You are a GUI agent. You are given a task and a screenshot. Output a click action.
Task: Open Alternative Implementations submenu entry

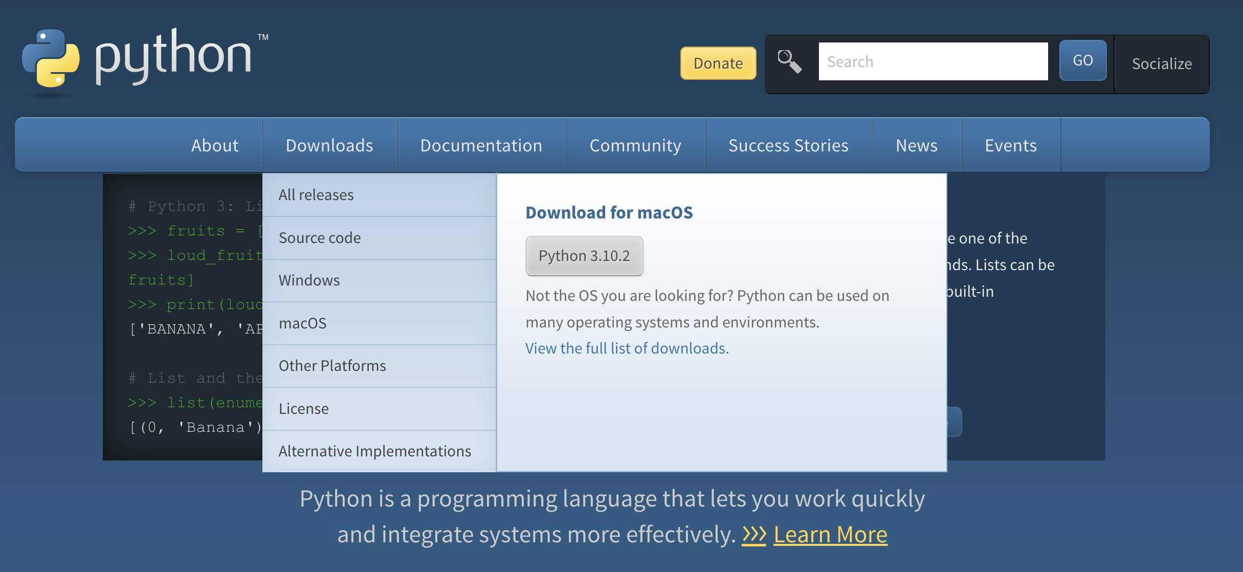click(375, 451)
